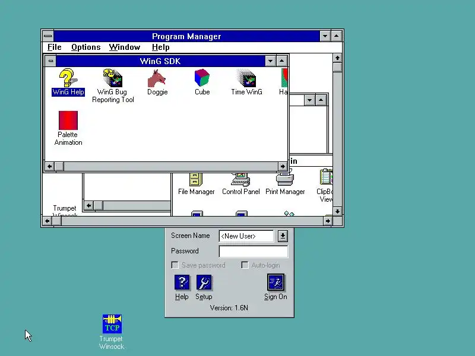Click Program Manager vertical scrollbar up arrow
The image size is (475, 356).
tap(337, 58)
